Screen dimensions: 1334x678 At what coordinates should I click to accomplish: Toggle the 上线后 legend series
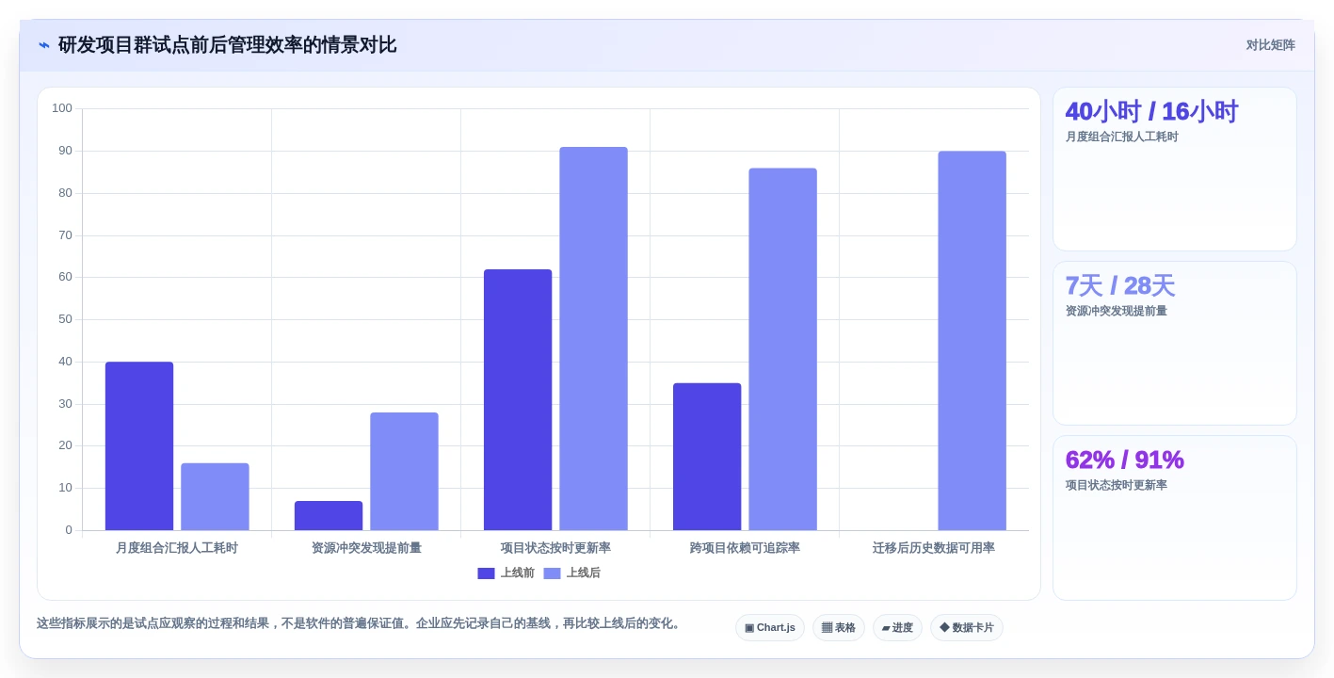click(571, 573)
